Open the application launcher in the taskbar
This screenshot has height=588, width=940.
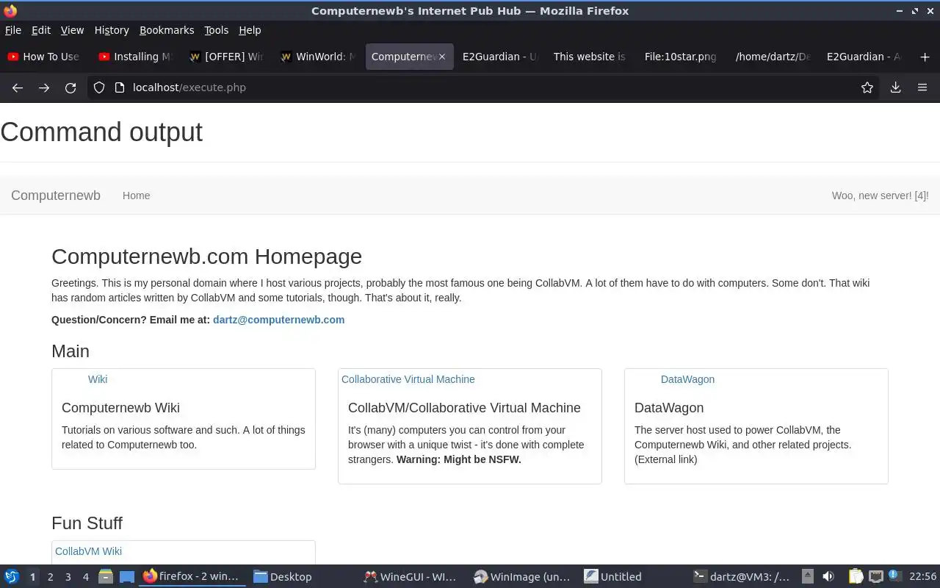[x=11, y=577]
